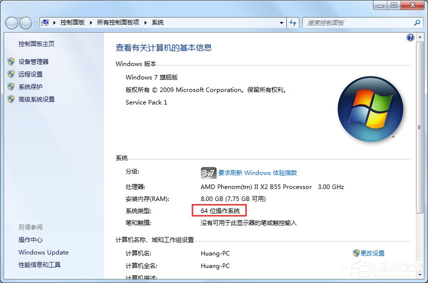The image size is (428, 283).
Task: Click the vertical scrollbar thumb
Action: [419, 127]
